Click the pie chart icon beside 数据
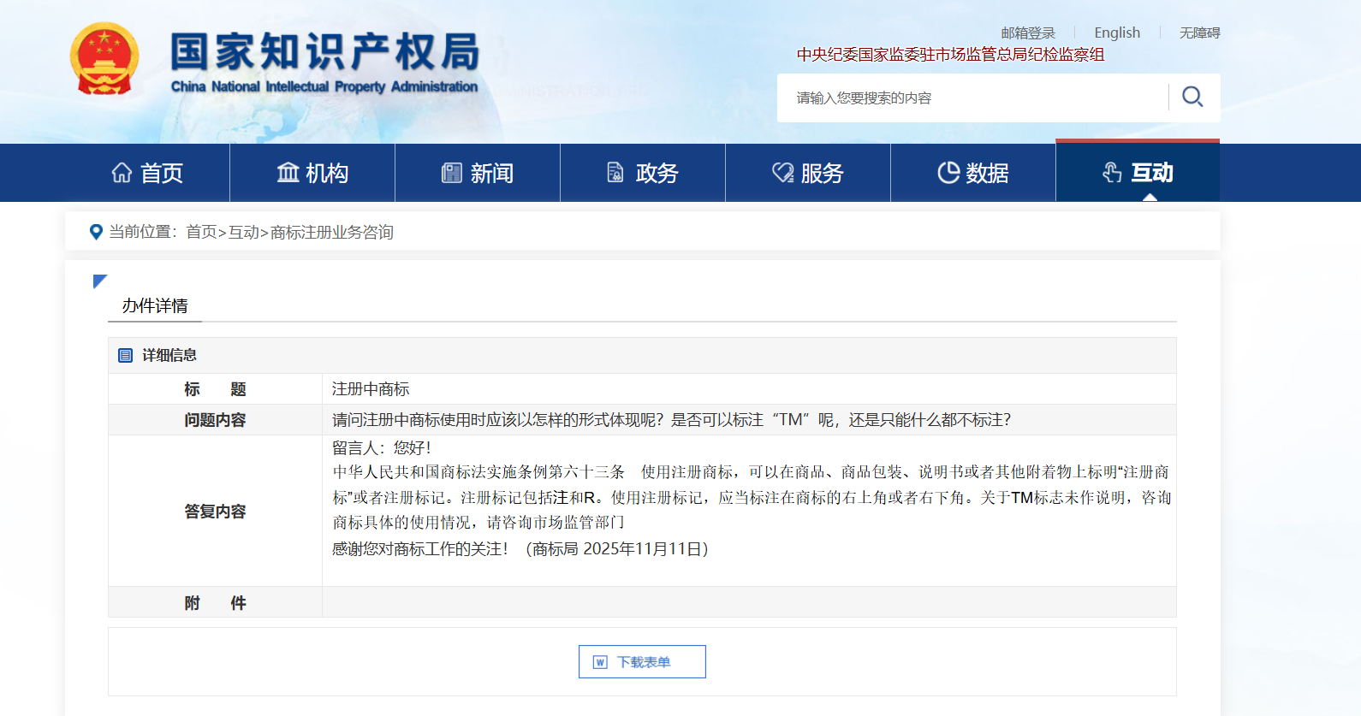 point(948,173)
